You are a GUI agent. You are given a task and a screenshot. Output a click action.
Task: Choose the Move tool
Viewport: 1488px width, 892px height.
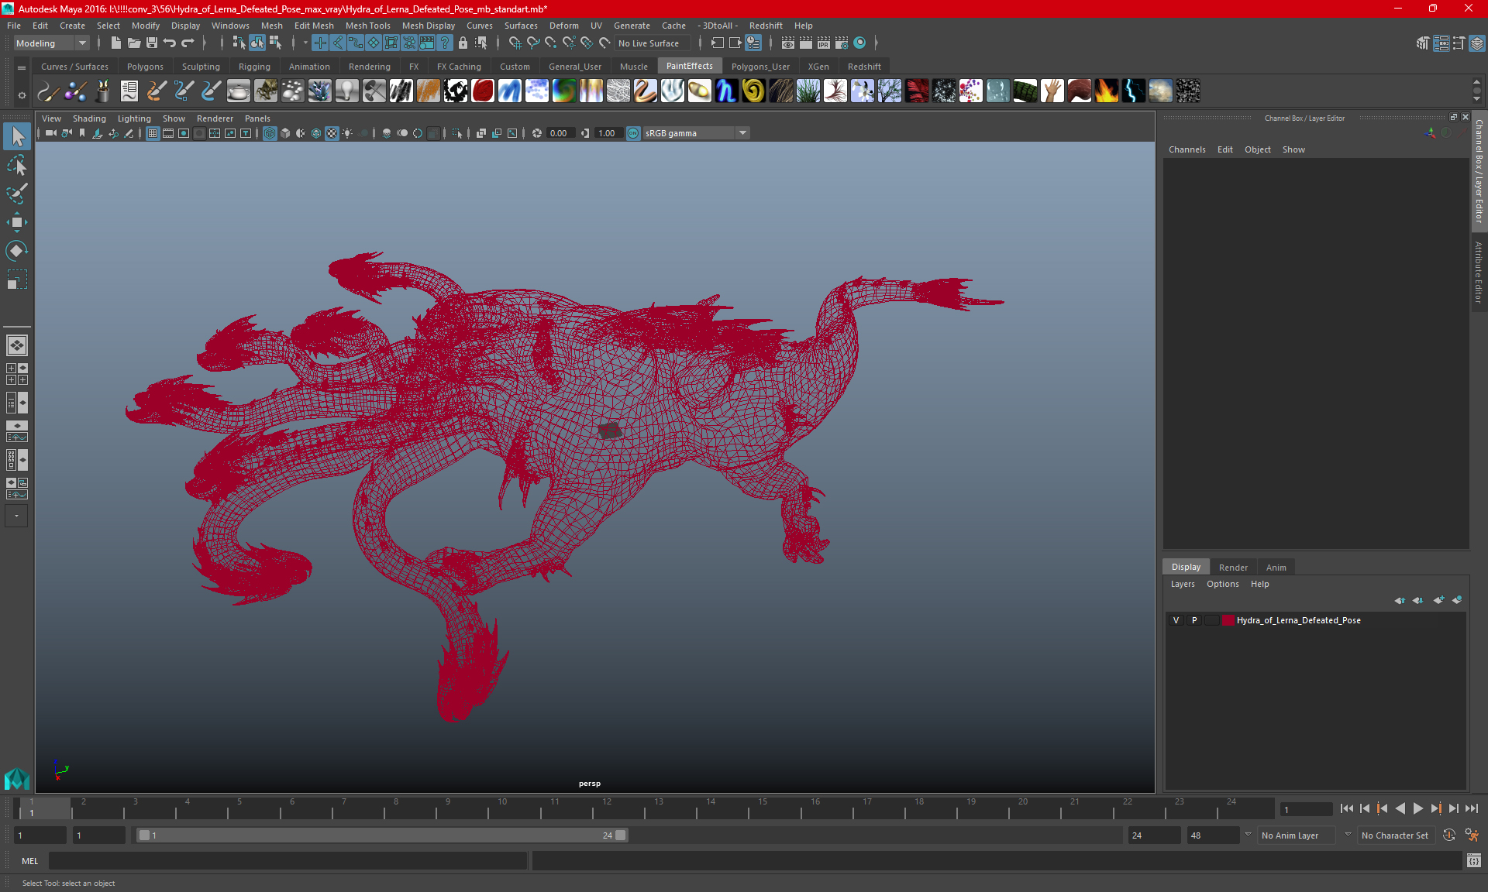[17, 222]
